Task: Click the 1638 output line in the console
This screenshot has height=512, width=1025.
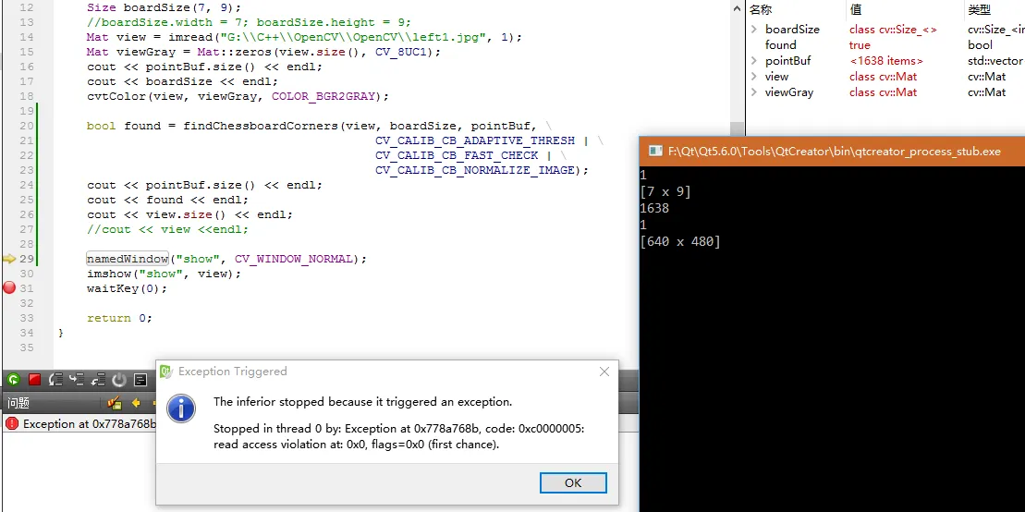Action: click(655, 209)
